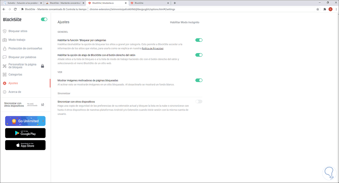339x183 pixels.
Task: Switch to the Solvetic browser tab
Action: coord(22,3)
